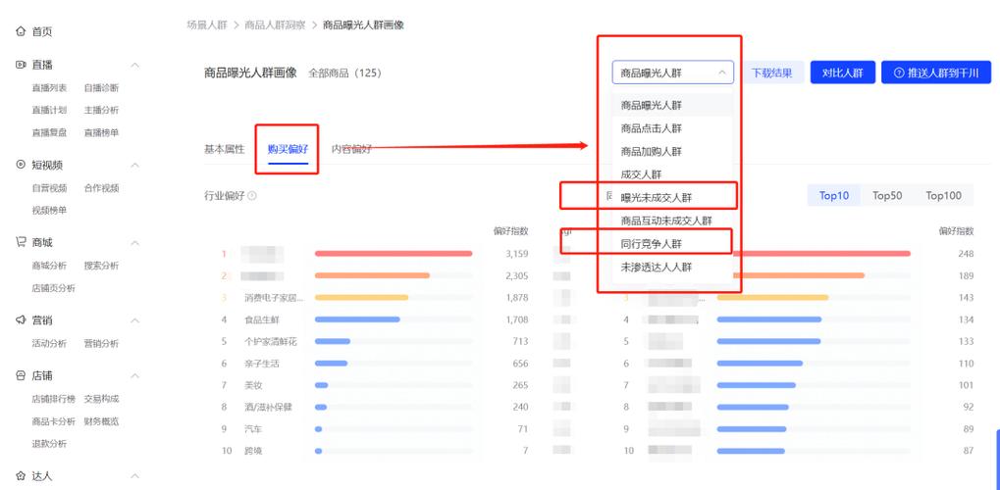Select 商品点击人群 from dropdown
This screenshot has height=490, width=1000.
[x=673, y=128]
